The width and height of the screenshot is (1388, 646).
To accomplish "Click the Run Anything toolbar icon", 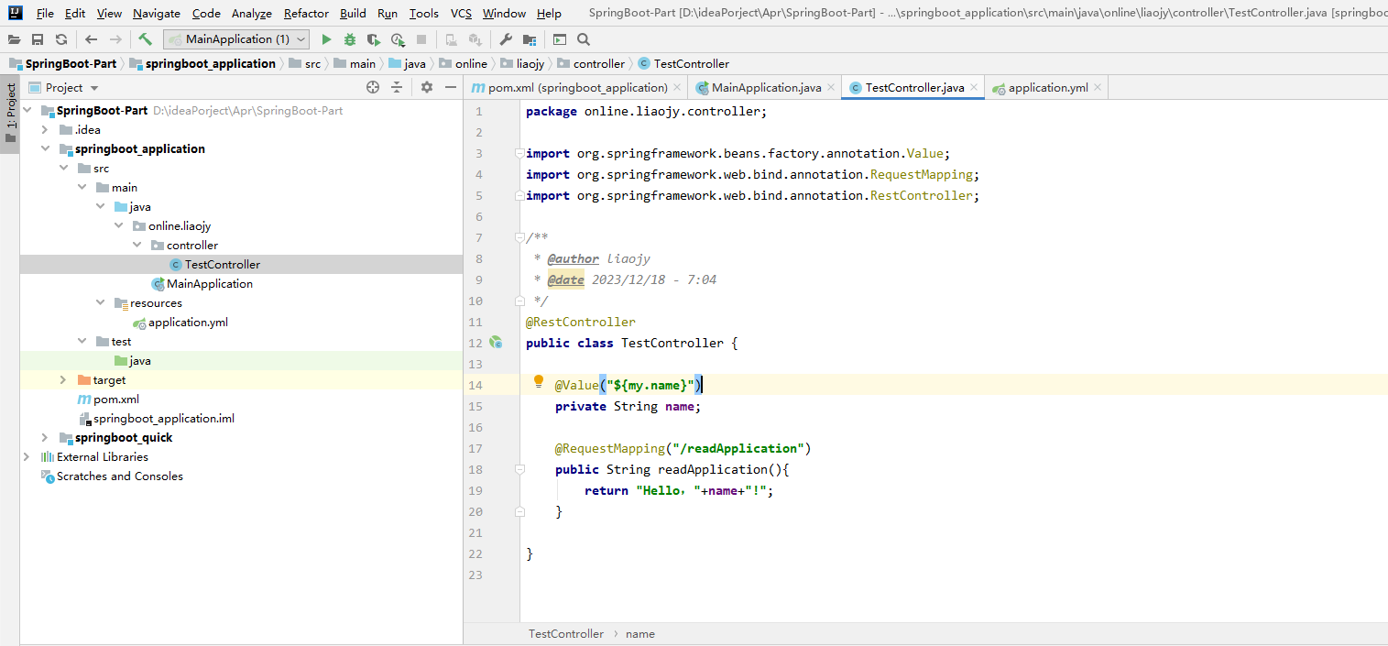I will [x=560, y=39].
